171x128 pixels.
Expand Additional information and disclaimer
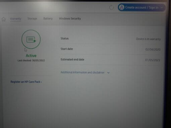[x=85, y=73]
